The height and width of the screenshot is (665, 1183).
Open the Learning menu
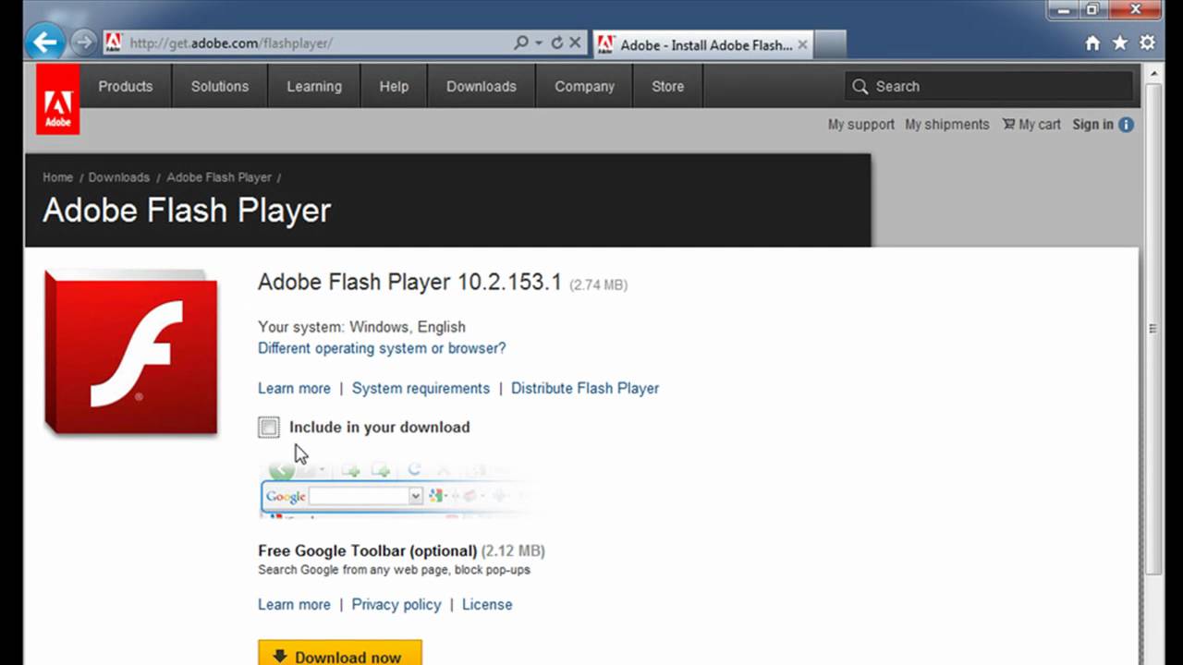point(314,86)
